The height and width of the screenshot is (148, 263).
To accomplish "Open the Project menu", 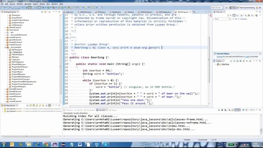I will coord(42,4).
